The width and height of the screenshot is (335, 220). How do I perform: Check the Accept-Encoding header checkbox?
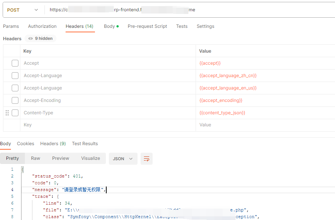[15, 100]
